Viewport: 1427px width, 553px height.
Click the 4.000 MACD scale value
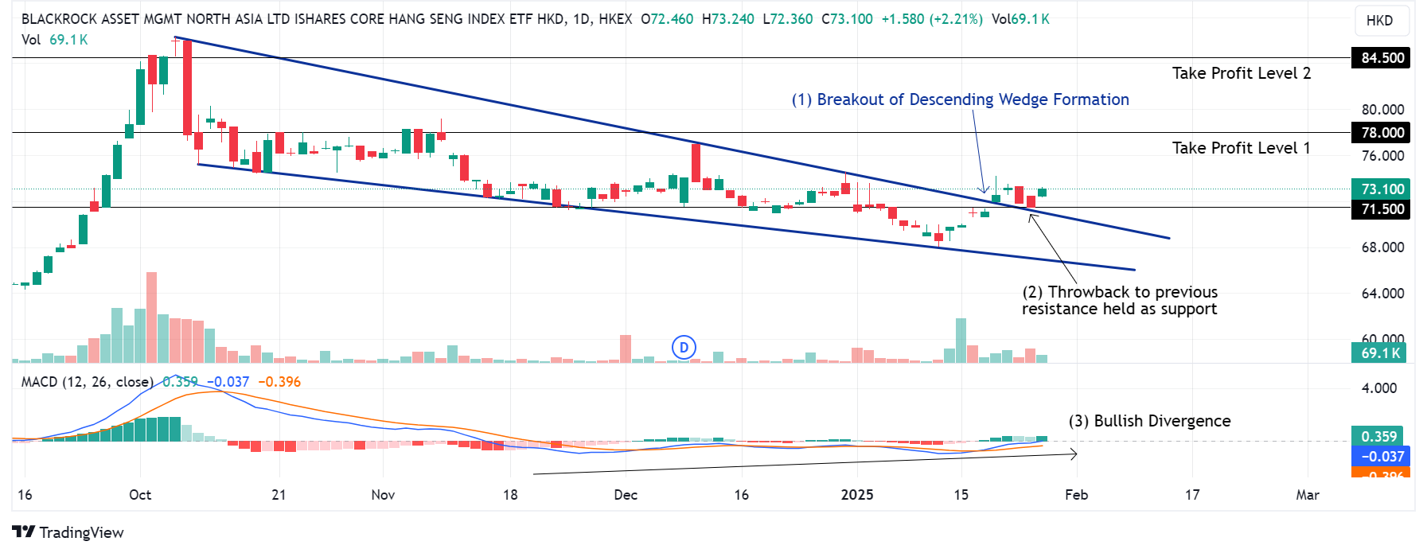1379,388
